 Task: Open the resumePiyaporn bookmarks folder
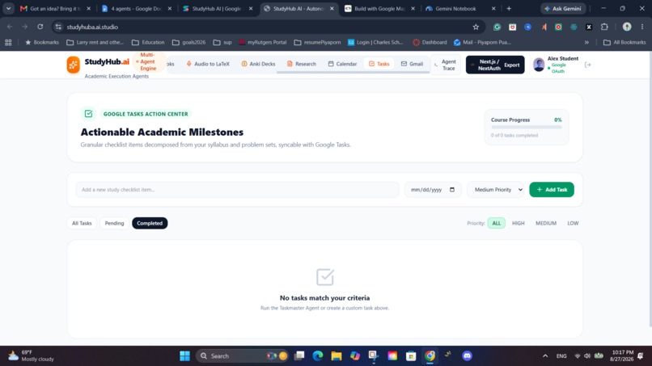click(317, 42)
